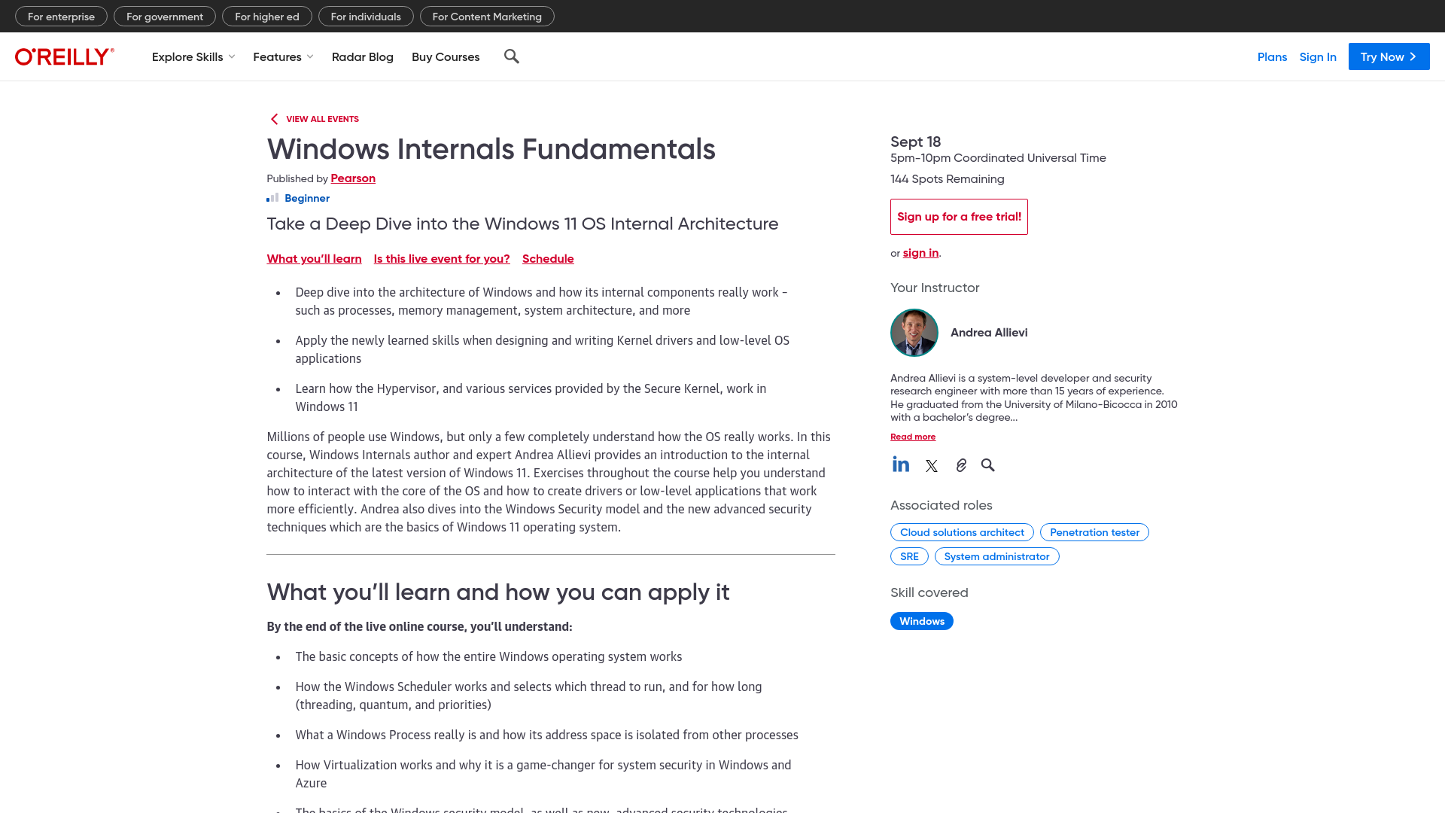Jump to Is this live event for you?
Screen dimensions: 1445x813
pos(442,259)
